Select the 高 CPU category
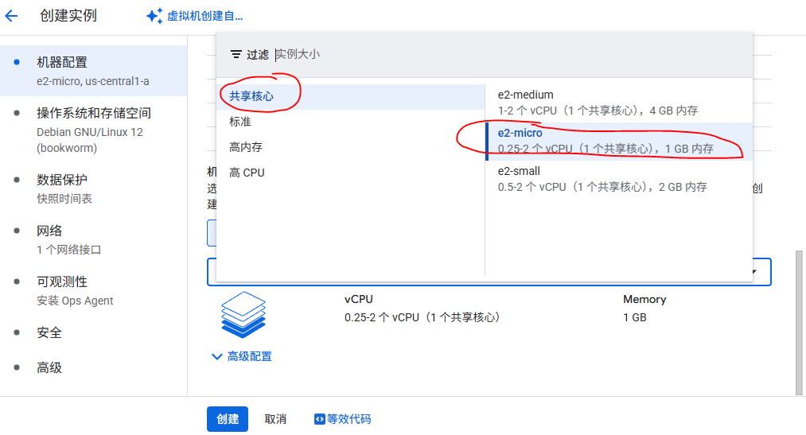This screenshot has width=806, height=435. (x=351, y=173)
